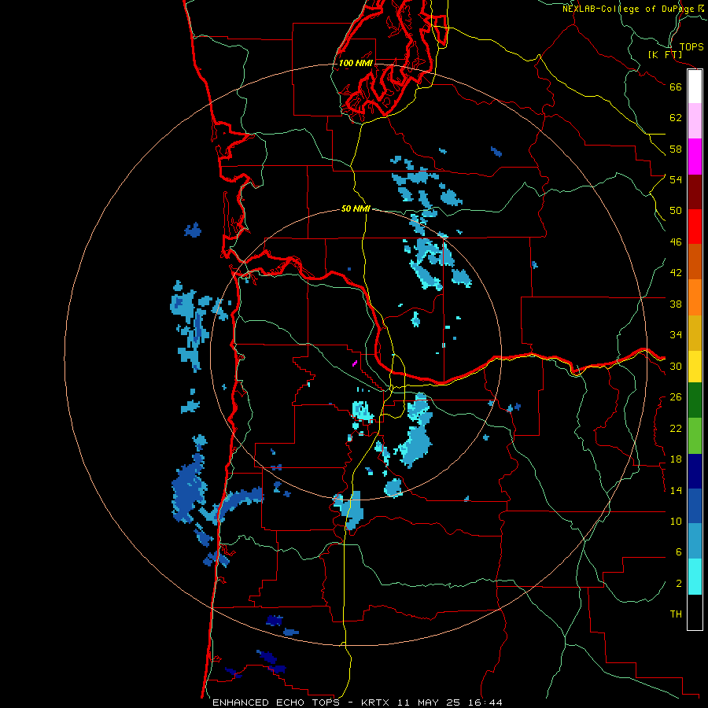
Task: Click the "46" legend value
Action: [676, 242]
